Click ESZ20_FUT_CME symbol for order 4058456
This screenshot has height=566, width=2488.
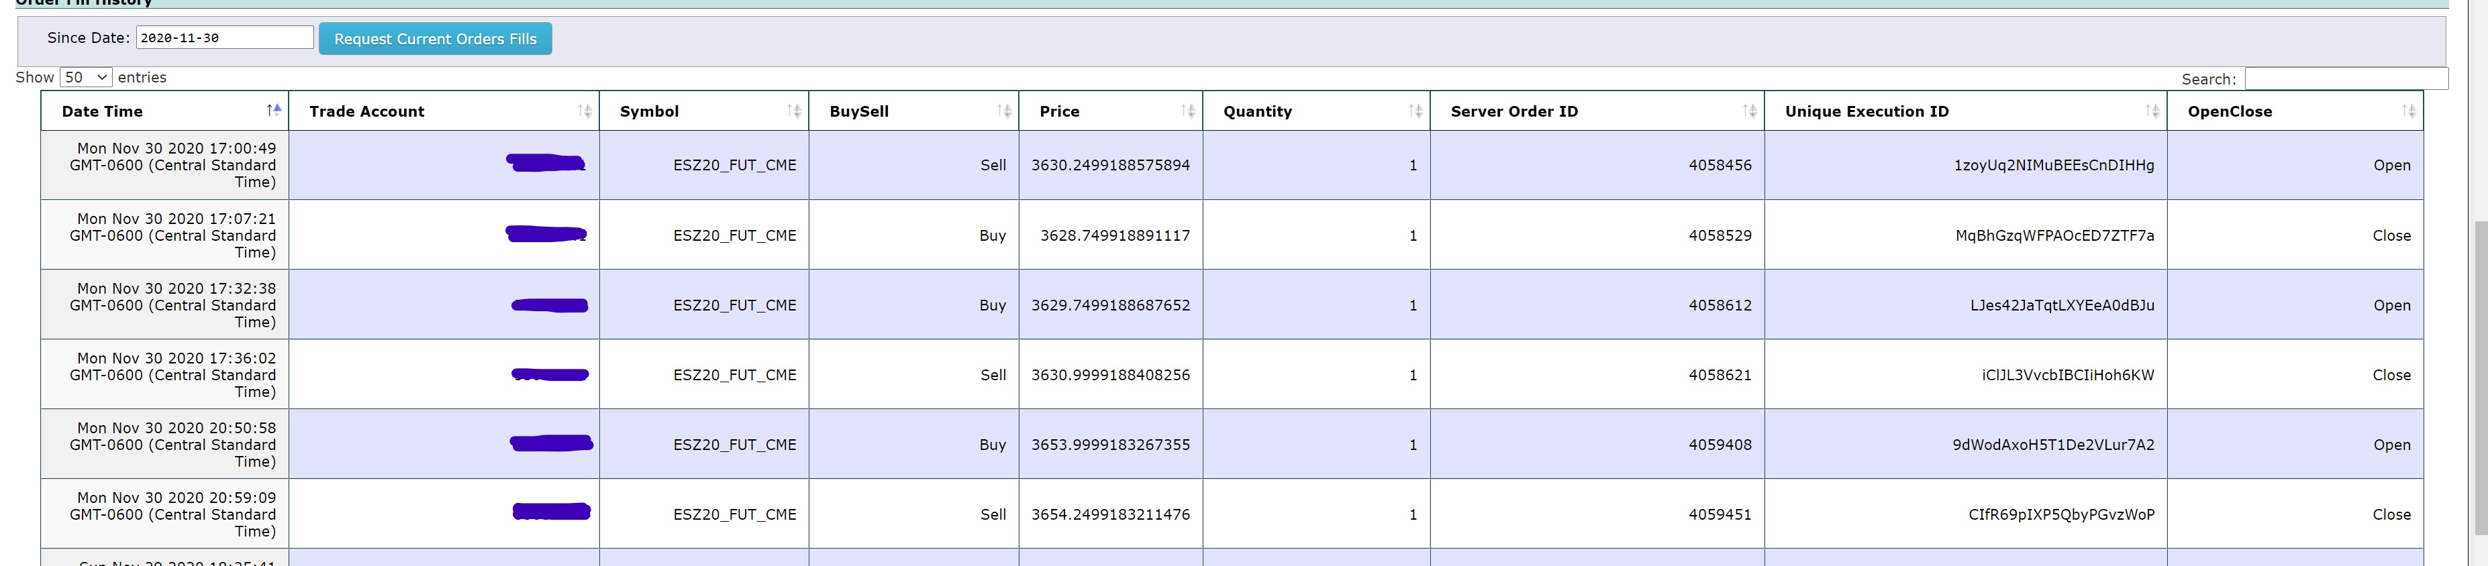(735, 165)
